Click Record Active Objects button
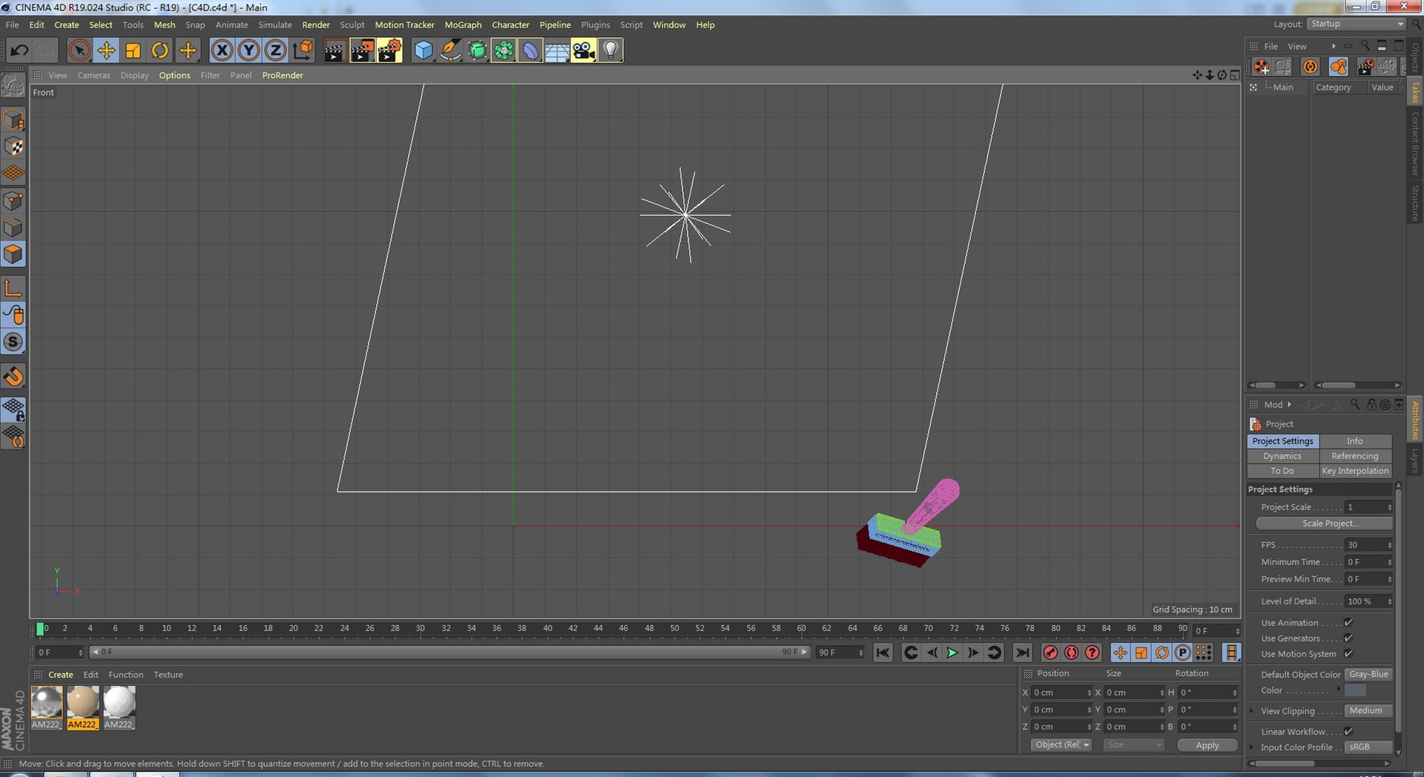1424x777 pixels. click(1050, 652)
